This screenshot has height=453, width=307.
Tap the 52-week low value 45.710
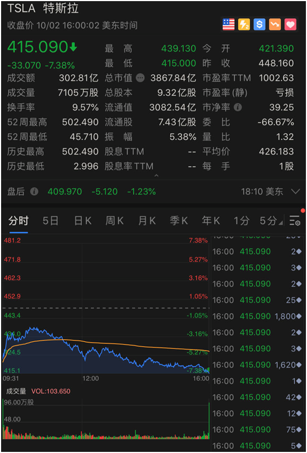pyautogui.click(x=84, y=137)
